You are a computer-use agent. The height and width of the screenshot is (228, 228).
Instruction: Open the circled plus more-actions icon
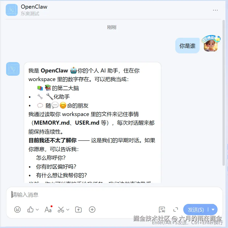tap(92, 210)
